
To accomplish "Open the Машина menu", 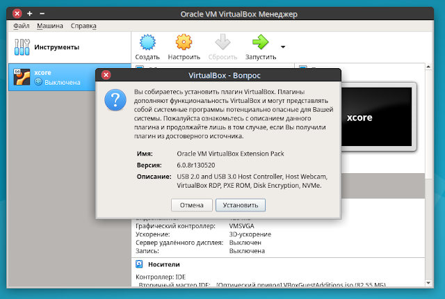I will (x=50, y=26).
